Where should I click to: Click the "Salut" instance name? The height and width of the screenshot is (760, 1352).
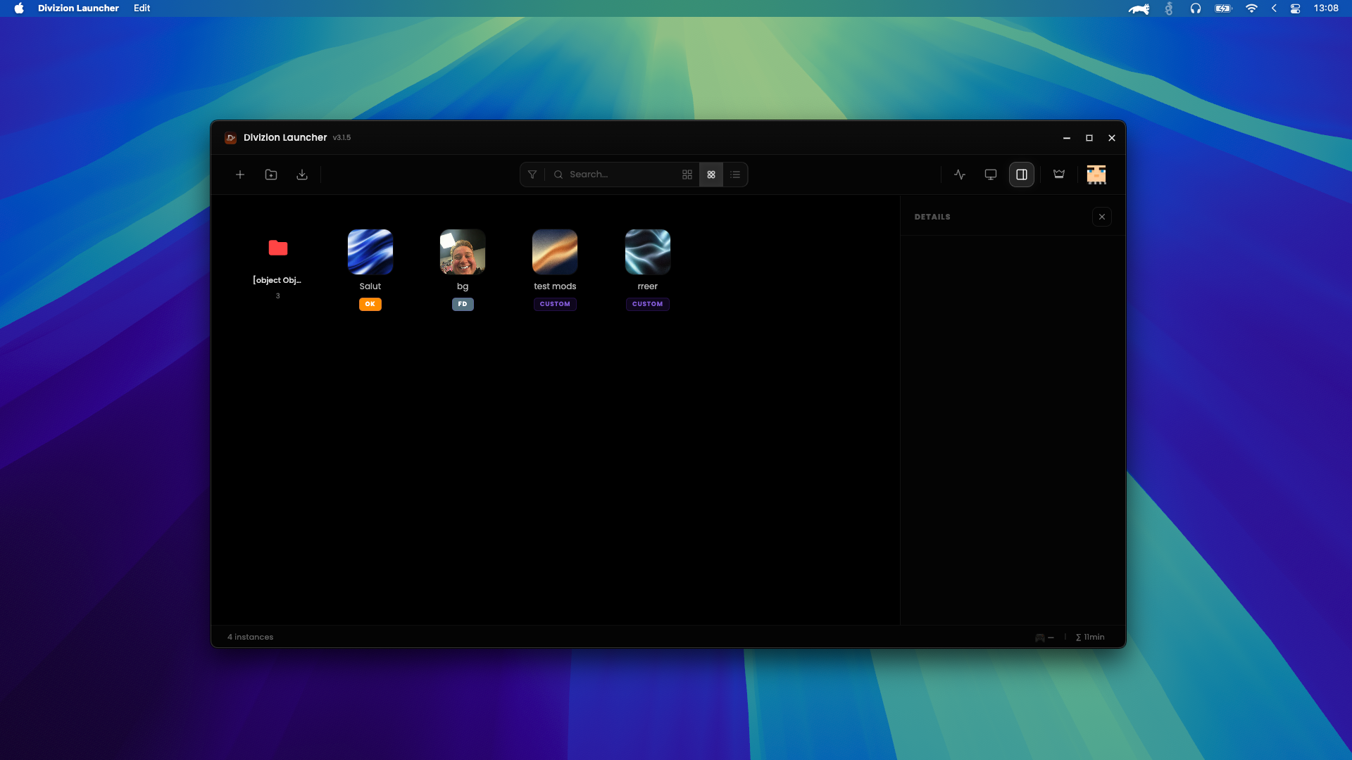tap(370, 286)
